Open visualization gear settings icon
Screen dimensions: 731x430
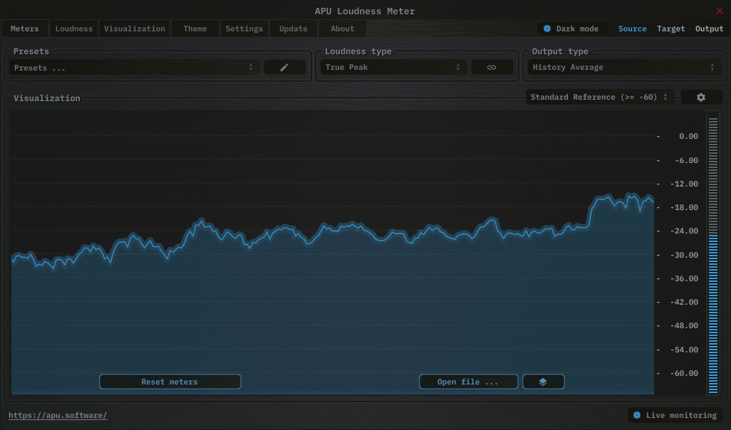pyautogui.click(x=701, y=98)
